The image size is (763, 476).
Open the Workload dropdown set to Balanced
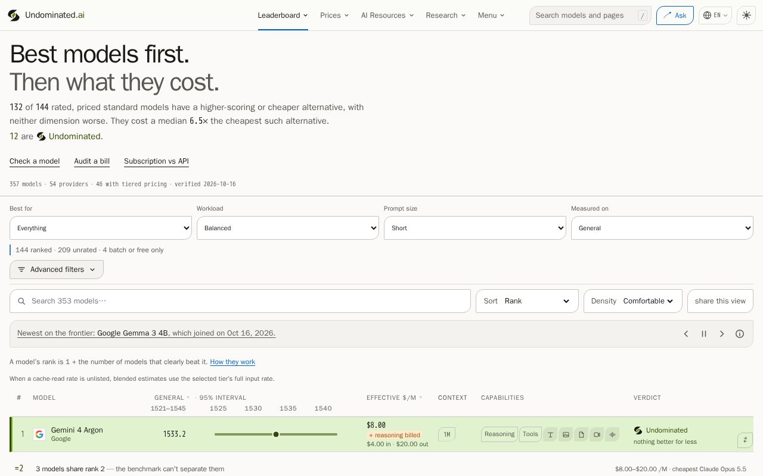click(288, 228)
